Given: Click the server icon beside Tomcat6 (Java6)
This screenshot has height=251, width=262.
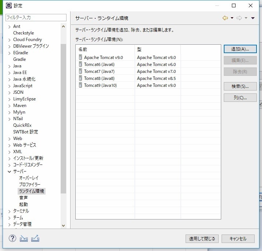Looking at the screenshot, I should point(80,64).
